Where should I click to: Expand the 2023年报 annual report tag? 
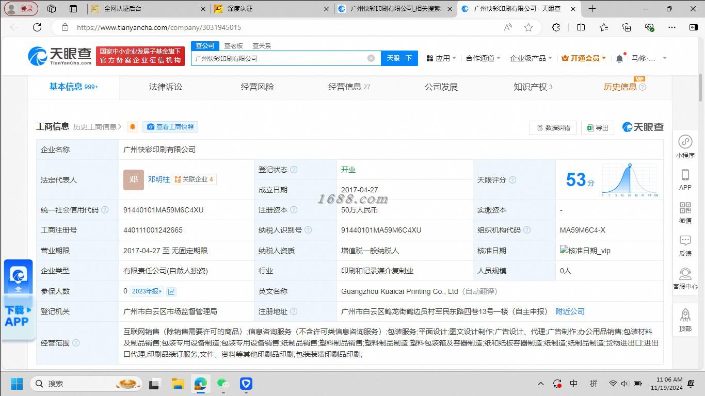tap(147, 291)
